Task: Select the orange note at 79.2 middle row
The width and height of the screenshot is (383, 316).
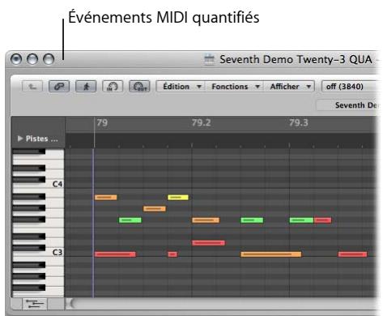Action: 206,220
